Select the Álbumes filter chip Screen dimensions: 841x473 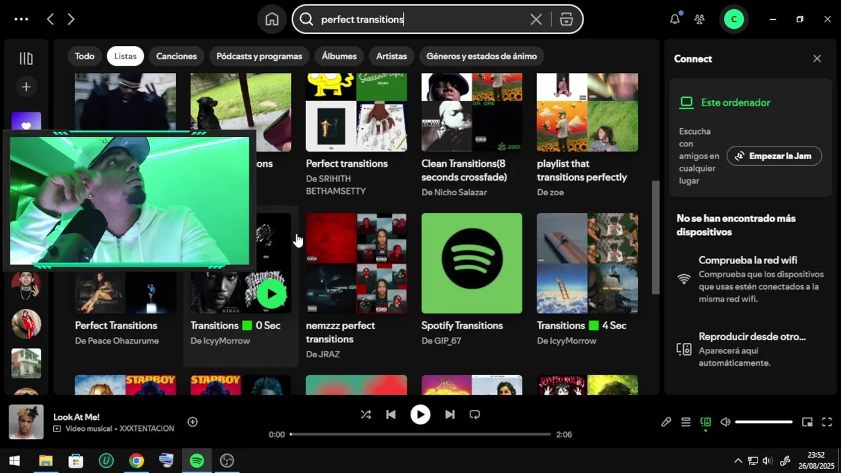pos(339,56)
